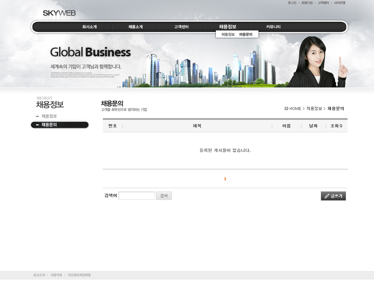Screen dimensions: 374x281
Task: Open 사이트맵 from the top utility links
Action: pyautogui.click(x=339, y=3)
